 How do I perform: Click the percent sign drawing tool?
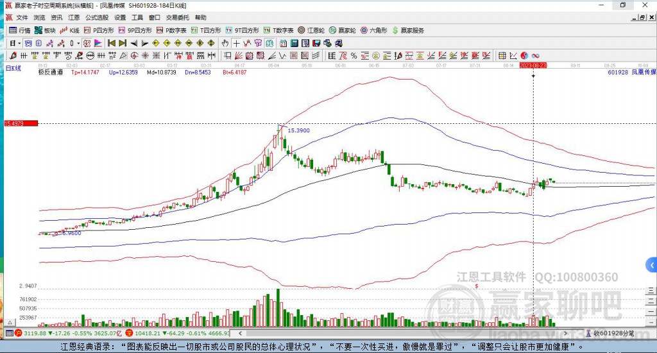pos(354,55)
